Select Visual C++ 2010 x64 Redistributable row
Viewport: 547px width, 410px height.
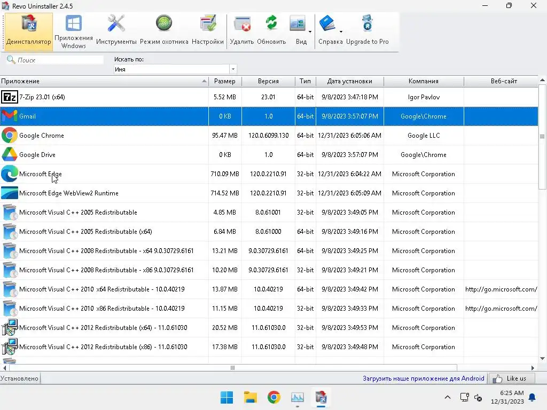[269, 289]
